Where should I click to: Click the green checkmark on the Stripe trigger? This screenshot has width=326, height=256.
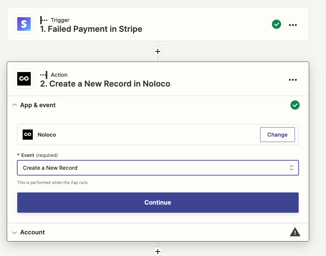(276, 24)
